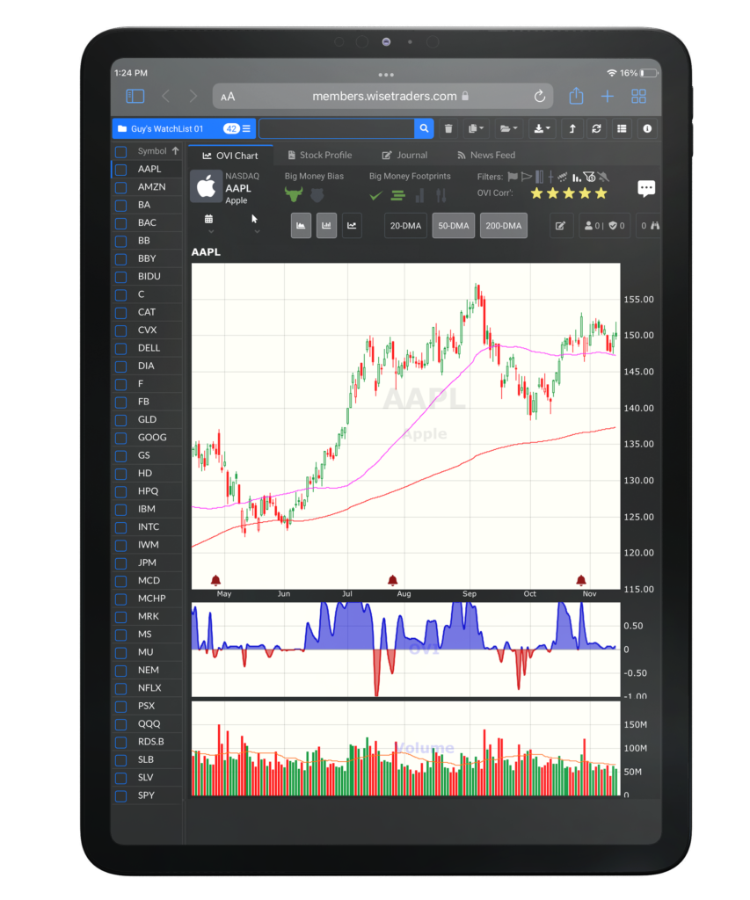Click the Safari share icon
The image size is (750, 900).
(x=576, y=96)
